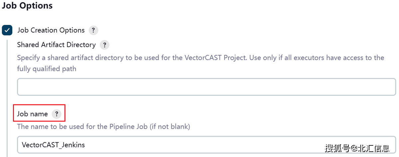Focus the empty Shared Artifact Directory field
This screenshot has width=399, height=157.
[x=206, y=87]
